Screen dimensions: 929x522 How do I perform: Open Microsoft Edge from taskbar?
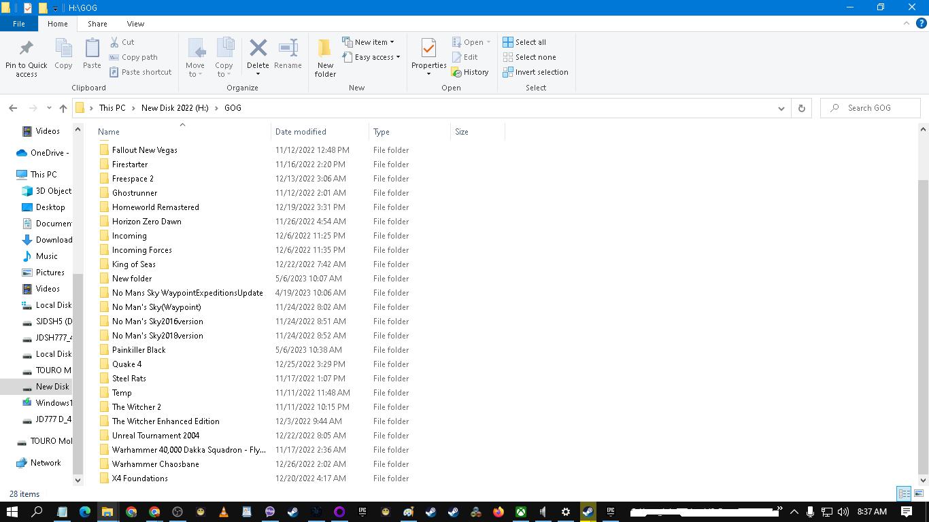point(85,512)
